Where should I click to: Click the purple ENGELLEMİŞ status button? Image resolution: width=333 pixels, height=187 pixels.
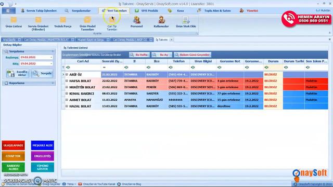pyautogui.click(x=43, y=156)
